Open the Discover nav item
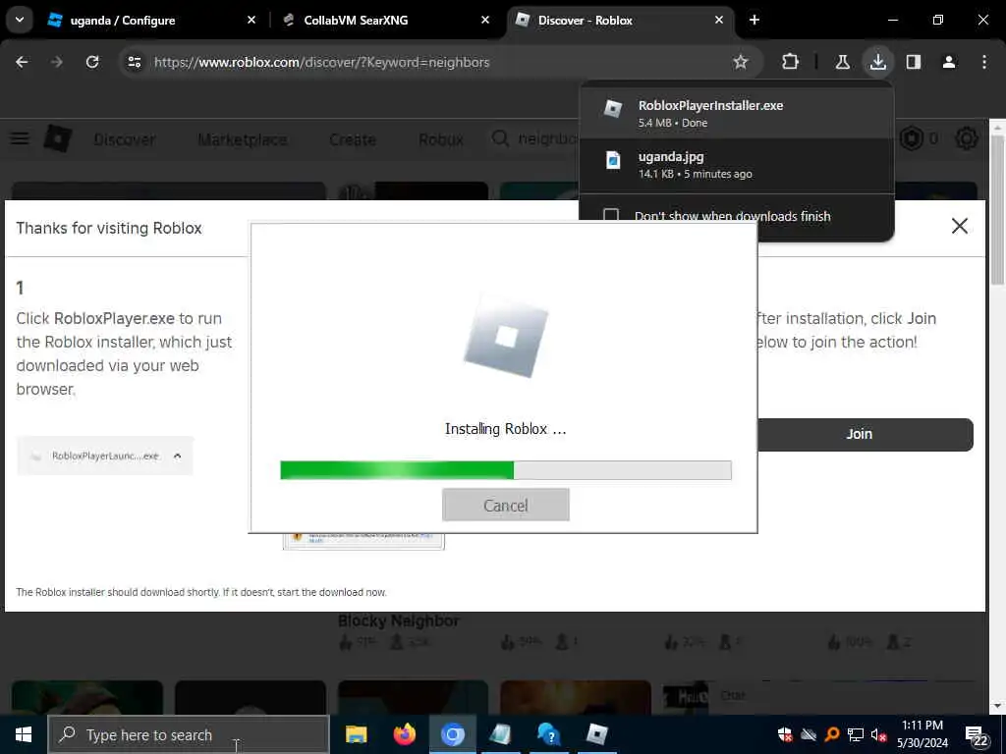Viewport: 1006px width, 754px height. [x=125, y=139]
